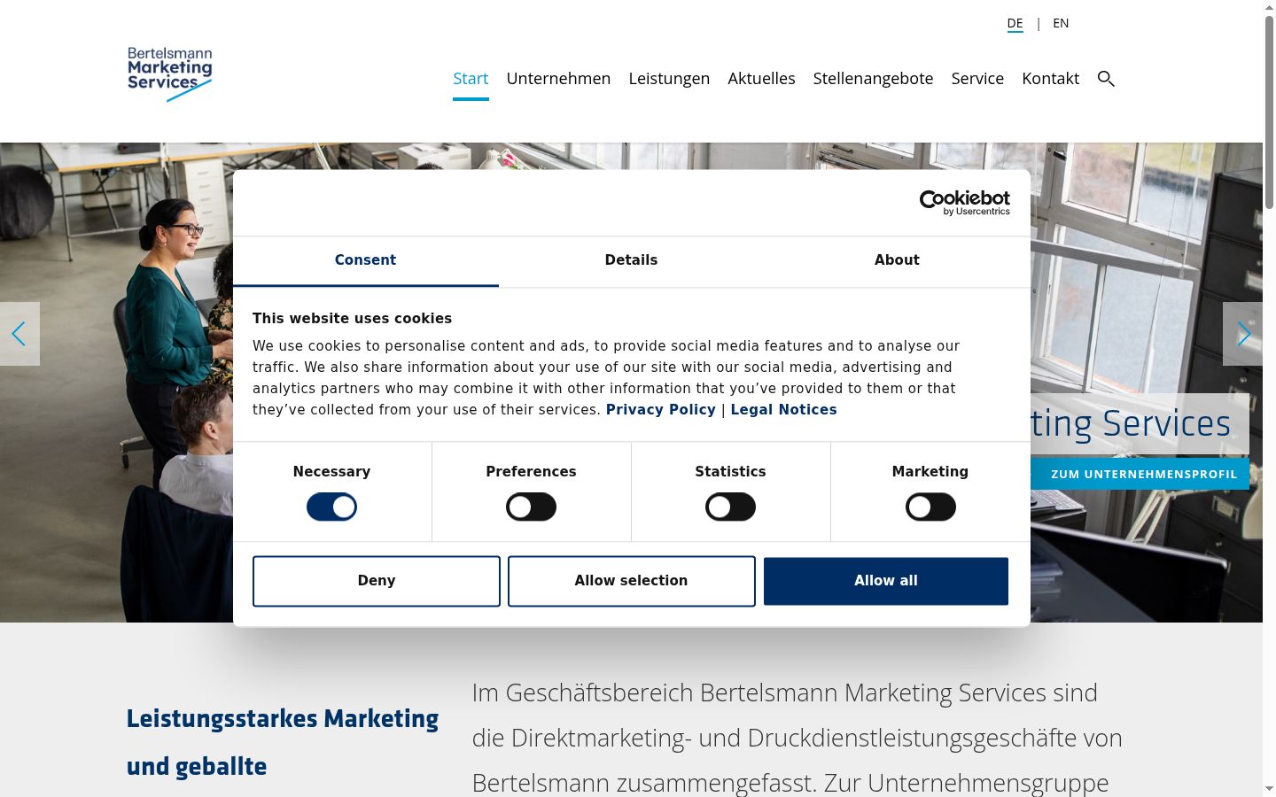This screenshot has width=1276, height=797.
Task: Click the page vertical scrollbar thumb
Action: pos(1269,112)
